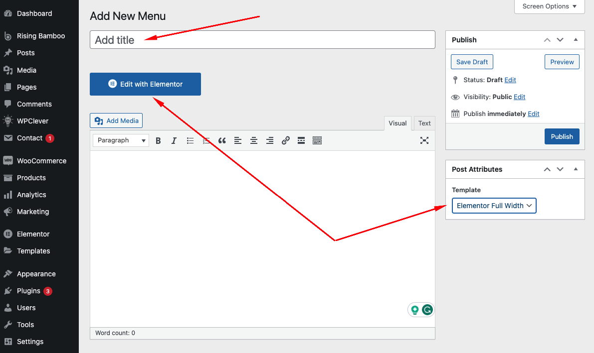Open the Paragraph format dropdown
594x353 pixels.
point(121,140)
